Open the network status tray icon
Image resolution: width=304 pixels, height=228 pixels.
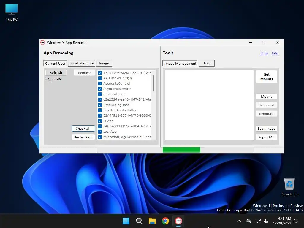pyautogui.click(x=258, y=221)
